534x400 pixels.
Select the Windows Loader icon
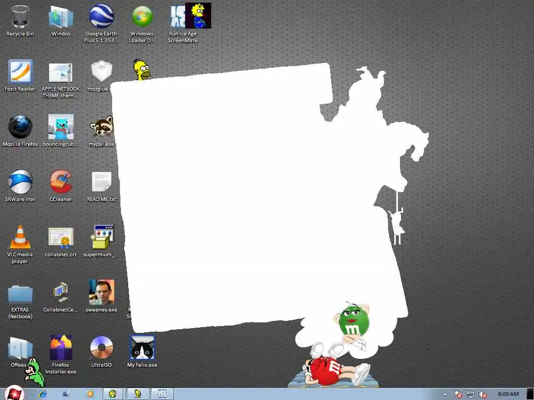(x=142, y=16)
